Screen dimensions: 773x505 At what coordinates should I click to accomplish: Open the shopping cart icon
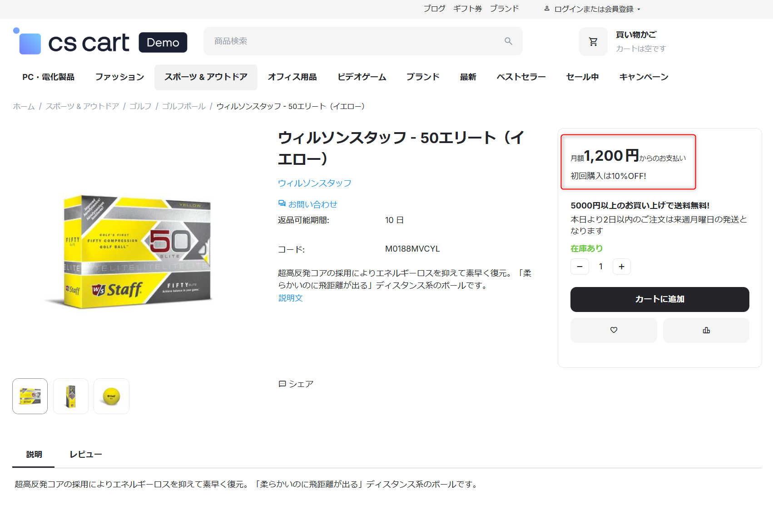pos(593,42)
